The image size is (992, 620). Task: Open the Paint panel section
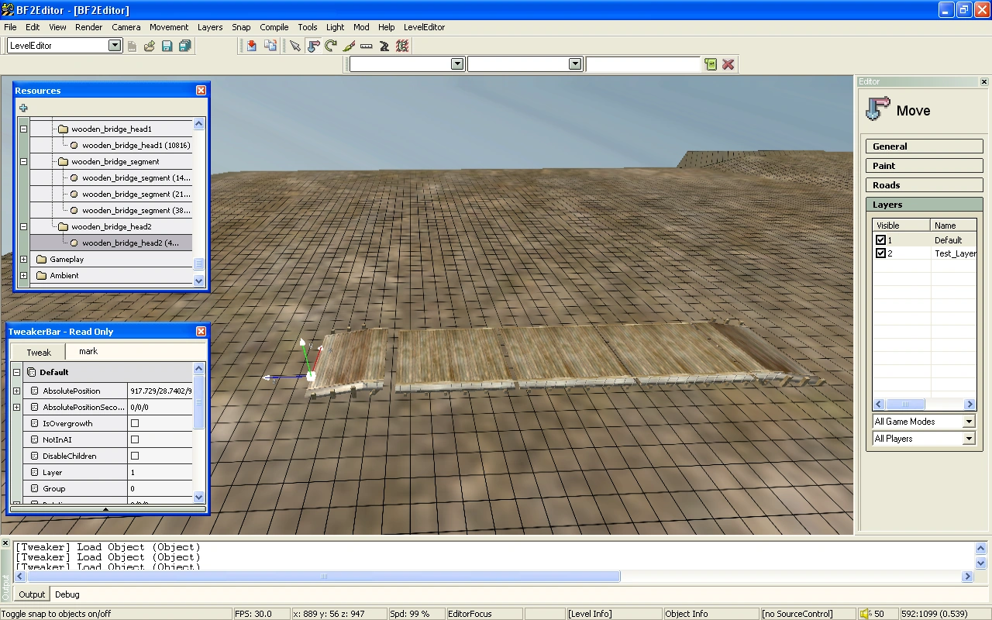pos(924,166)
